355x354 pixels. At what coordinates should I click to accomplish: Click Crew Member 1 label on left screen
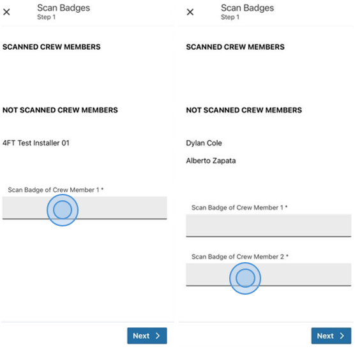tap(56, 190)
